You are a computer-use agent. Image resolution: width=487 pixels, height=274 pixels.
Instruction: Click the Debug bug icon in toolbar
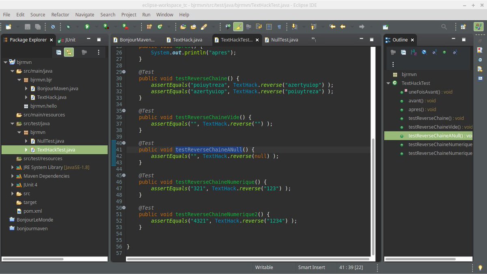[68, 27]
